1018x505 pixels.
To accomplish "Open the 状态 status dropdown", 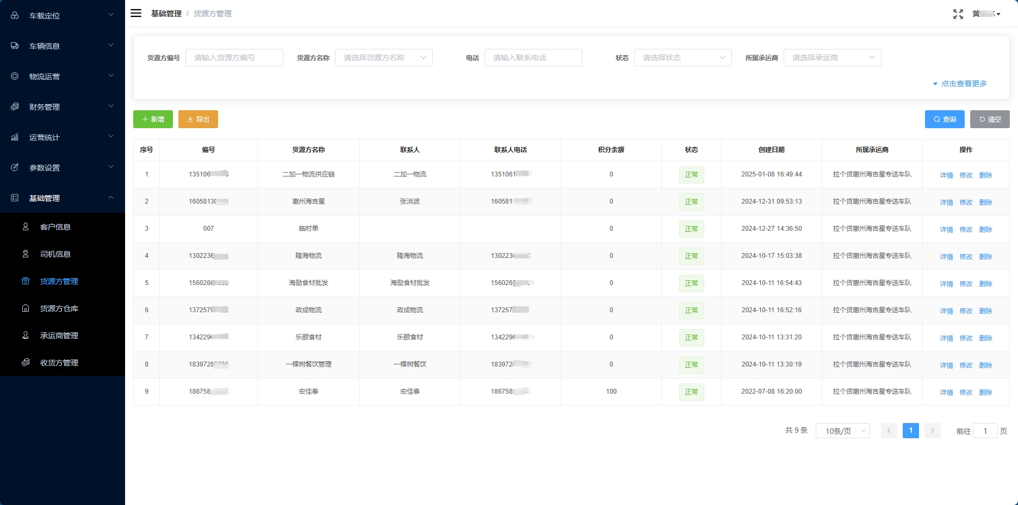I will tap(682, 58).
